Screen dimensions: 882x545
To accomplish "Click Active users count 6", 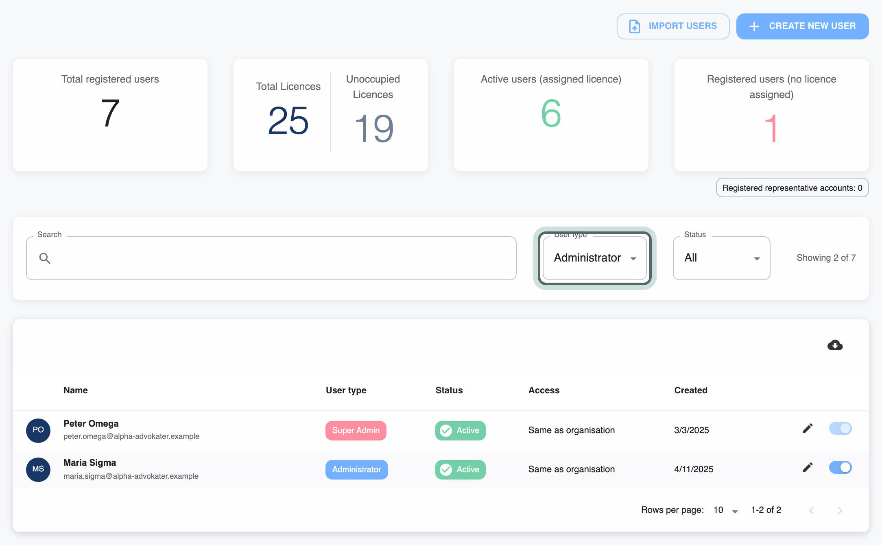I will [551, 113].
